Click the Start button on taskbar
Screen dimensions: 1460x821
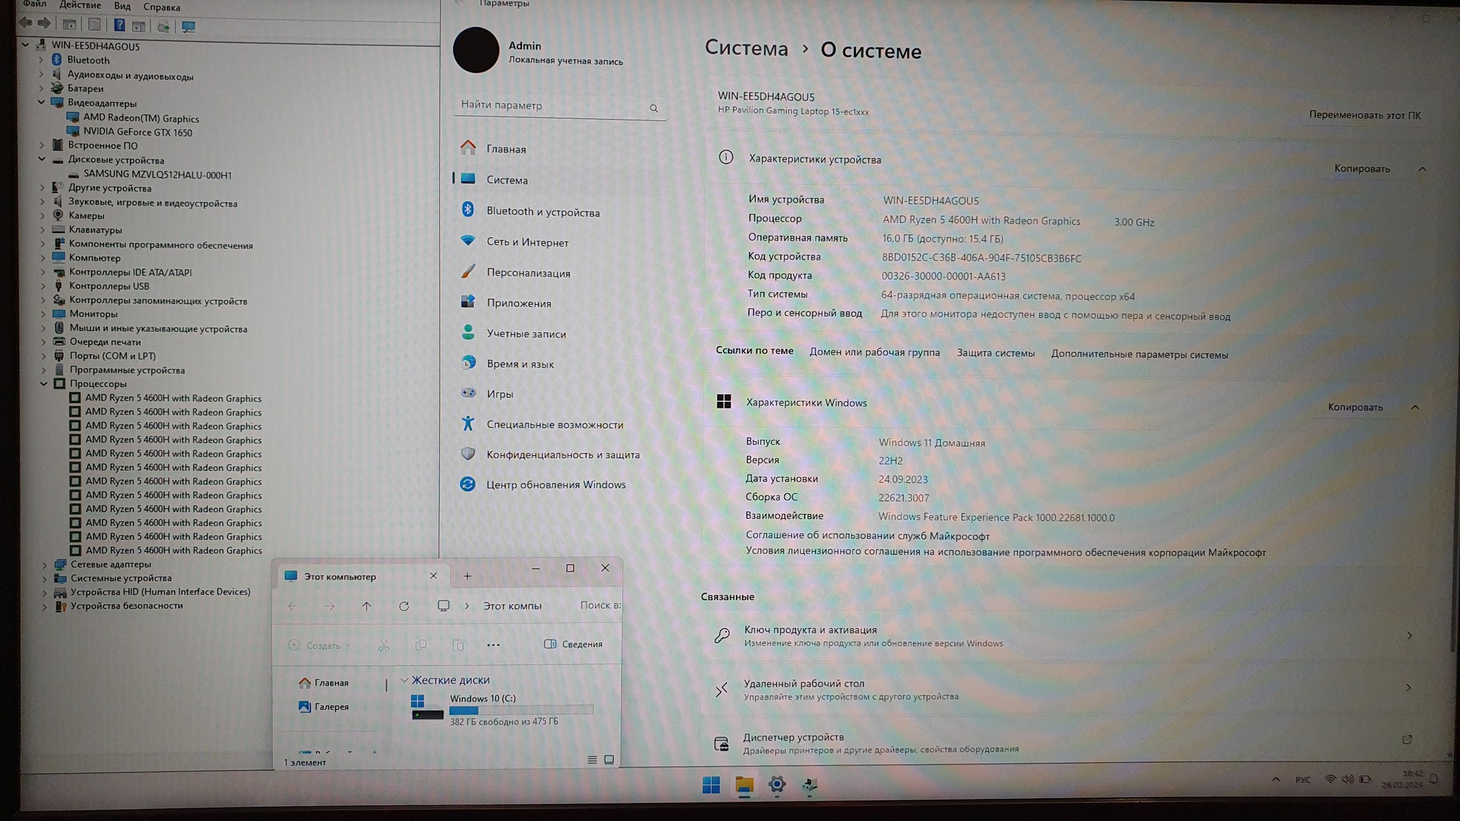coord(711,785)
